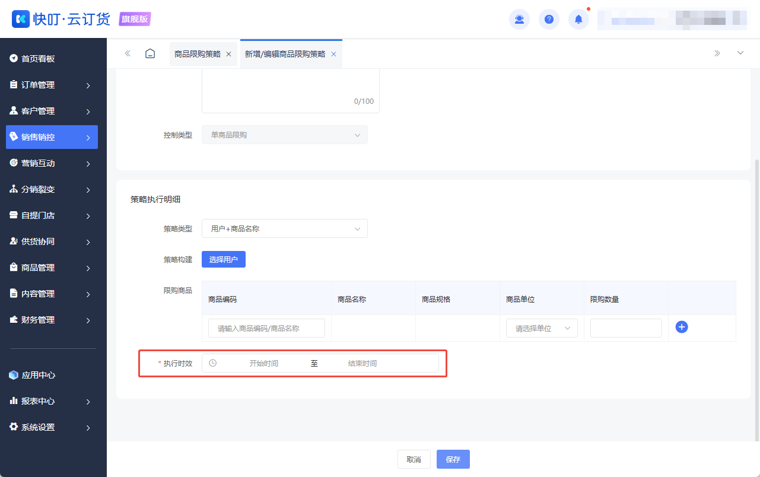Click the 快叮·云订货 logo icon

point(21,19)
